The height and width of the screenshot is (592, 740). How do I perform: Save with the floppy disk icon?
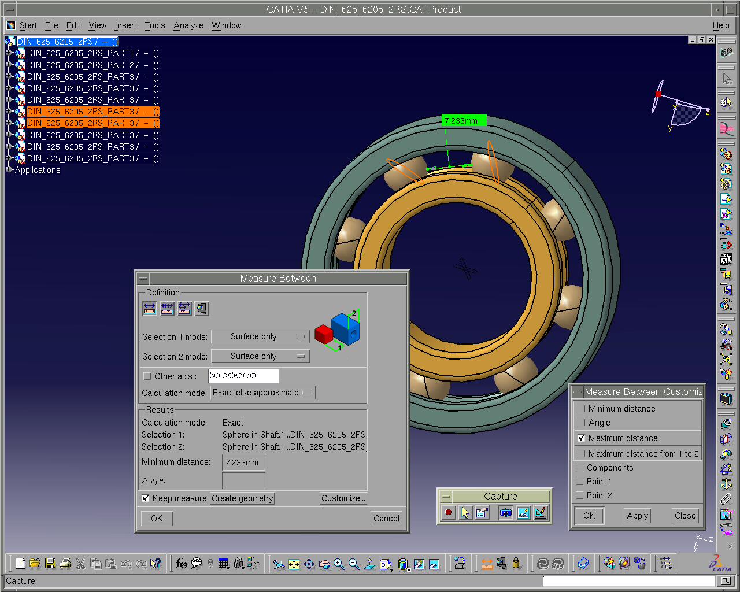[50, 563]
